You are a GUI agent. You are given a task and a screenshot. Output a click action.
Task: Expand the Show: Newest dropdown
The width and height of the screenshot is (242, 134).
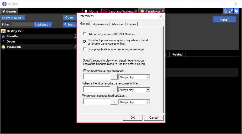coord(13,18)
